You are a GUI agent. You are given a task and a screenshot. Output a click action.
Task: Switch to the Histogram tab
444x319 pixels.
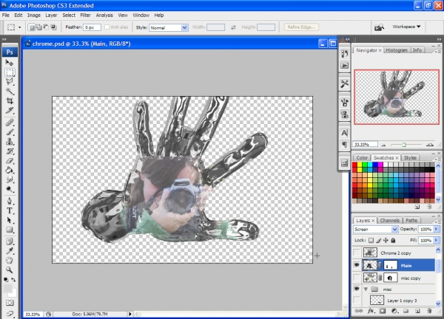(x=397, y=50)
